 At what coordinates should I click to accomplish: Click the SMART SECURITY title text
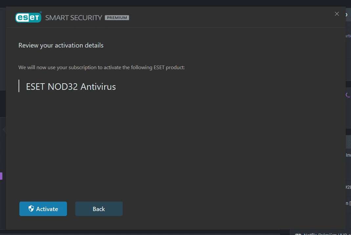[74, 18]
